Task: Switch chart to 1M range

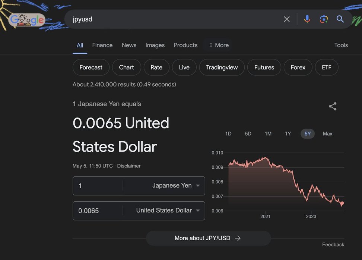Action: click(268, 134)
